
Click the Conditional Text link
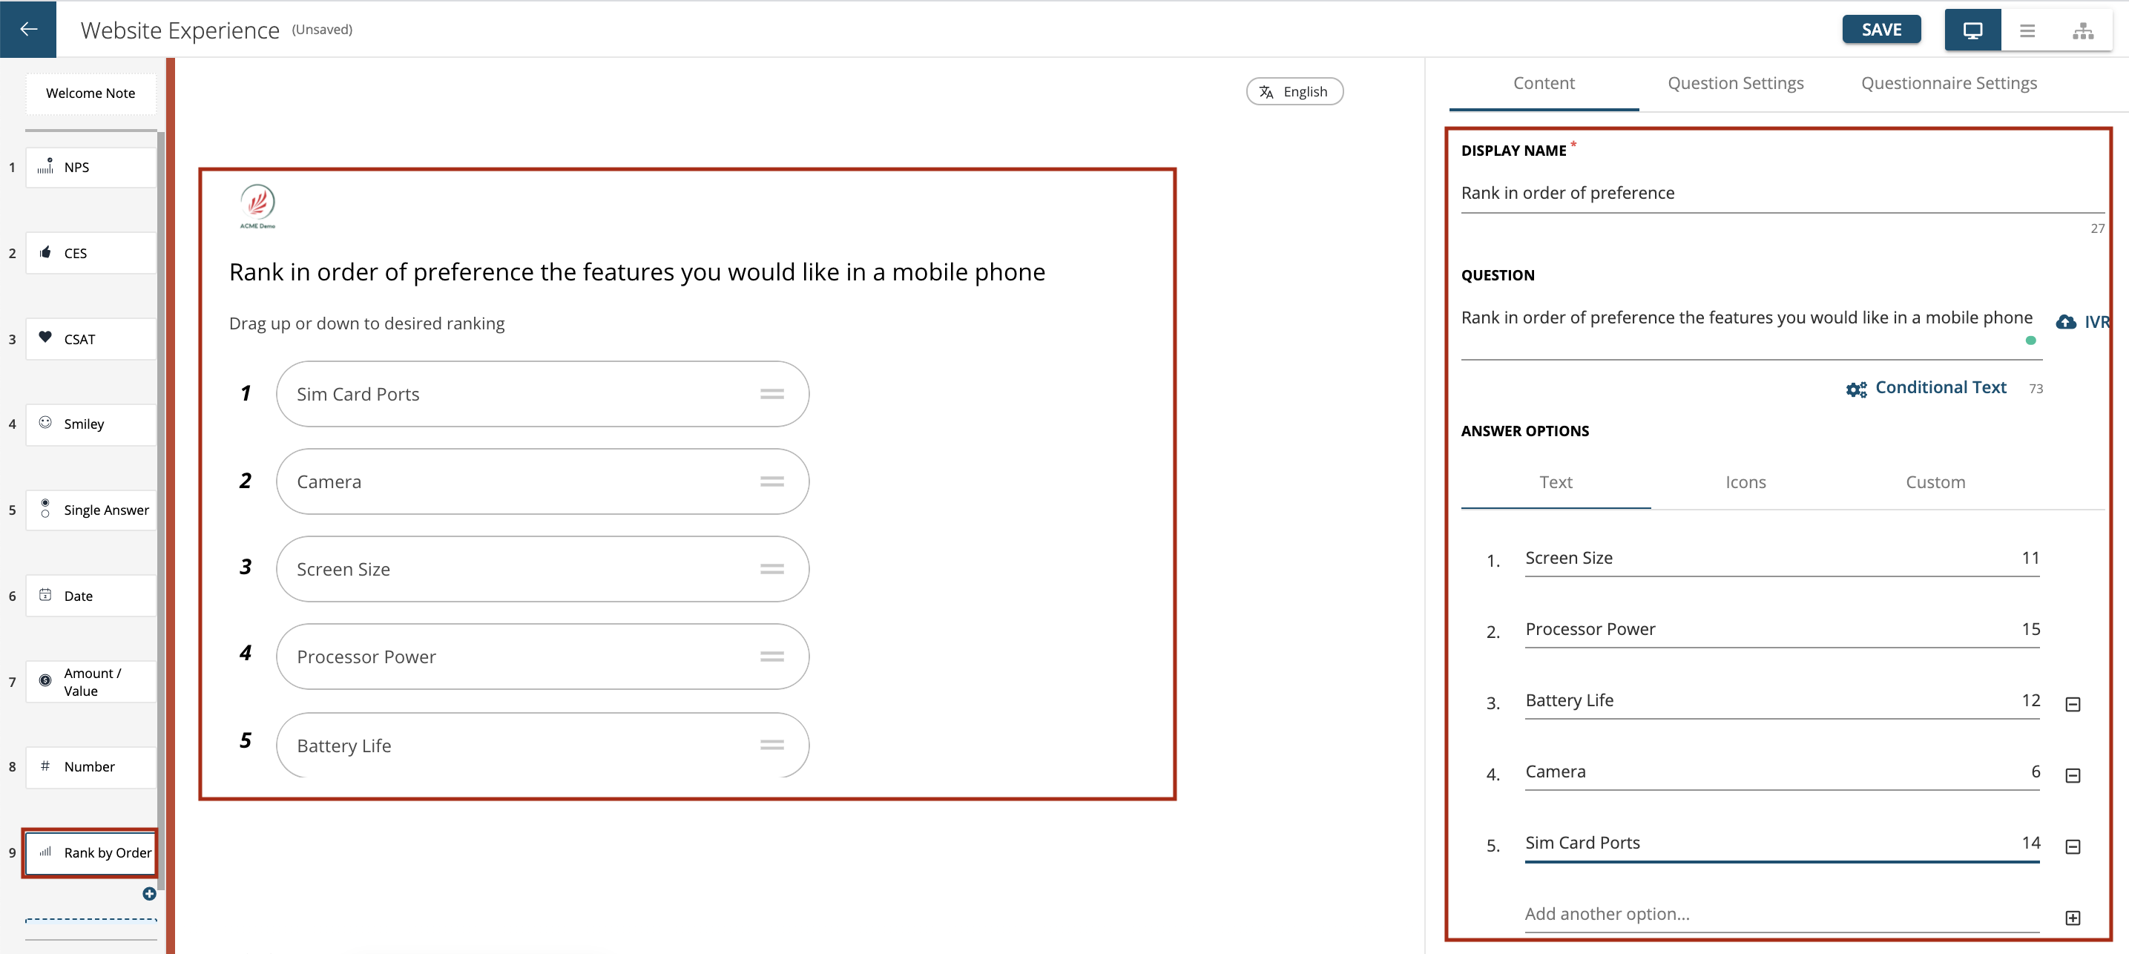point(1941,388)
